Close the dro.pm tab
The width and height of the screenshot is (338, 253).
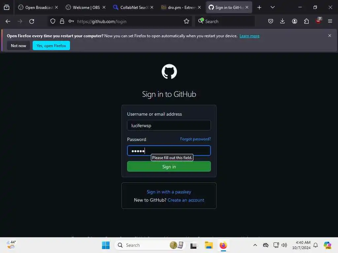199,7
